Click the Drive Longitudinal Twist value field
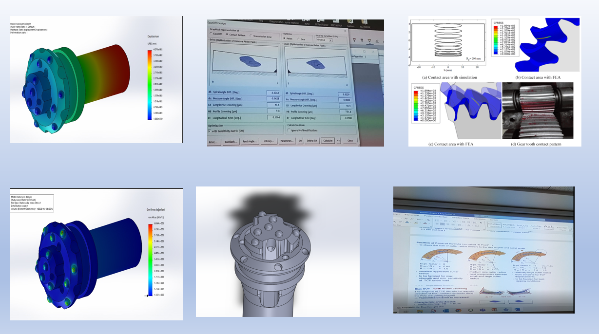The image size is (599, 334). point(272,117)
